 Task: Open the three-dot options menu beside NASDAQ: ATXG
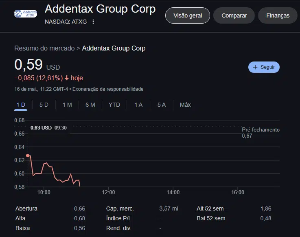(x=93, y=22)
